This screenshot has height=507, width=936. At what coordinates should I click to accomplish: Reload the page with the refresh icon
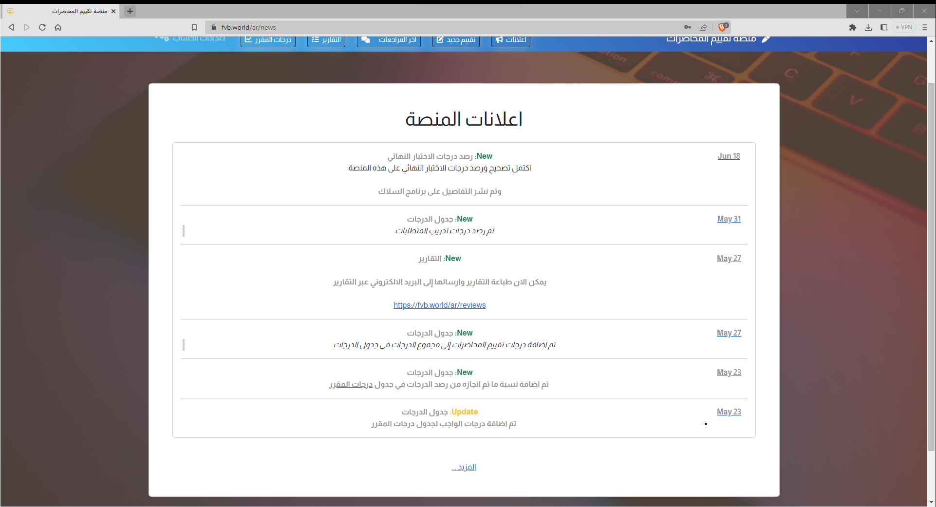pos(42,27)
